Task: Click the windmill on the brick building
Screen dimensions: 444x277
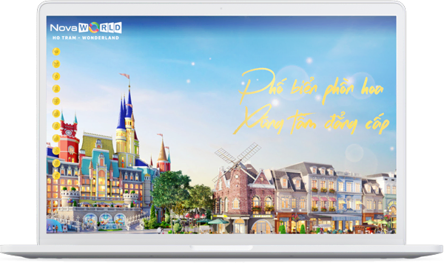Action: click(238, 159)
